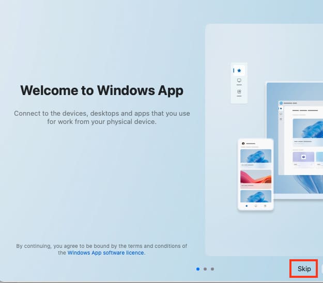Image resolution: width=323 pixels, height=283 pixels.
Task: Click the Welcome to Windows App heading
Action: point(102,91)
